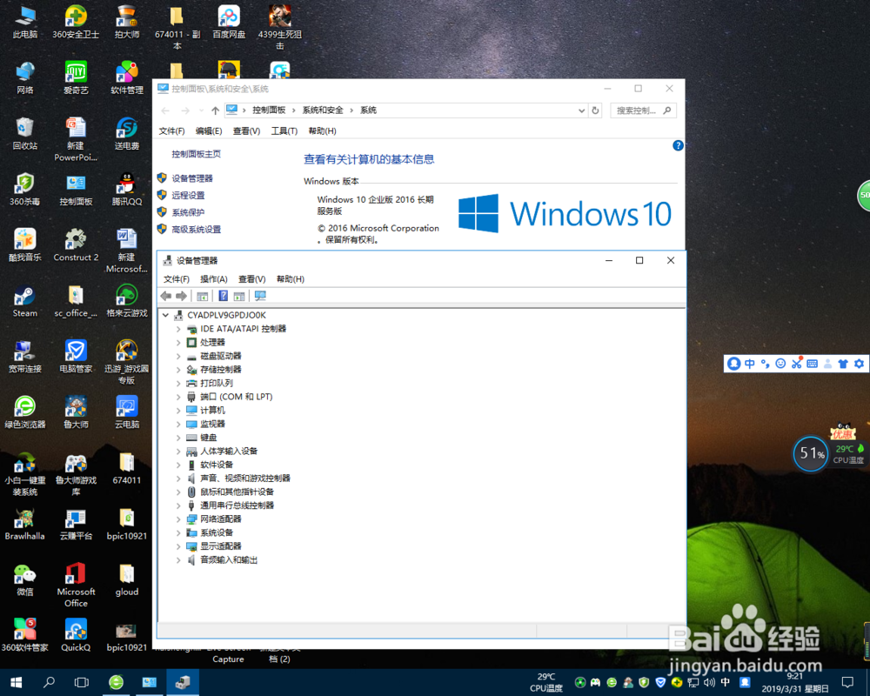Open Task View on the taskbar

[x=82, y=682]
